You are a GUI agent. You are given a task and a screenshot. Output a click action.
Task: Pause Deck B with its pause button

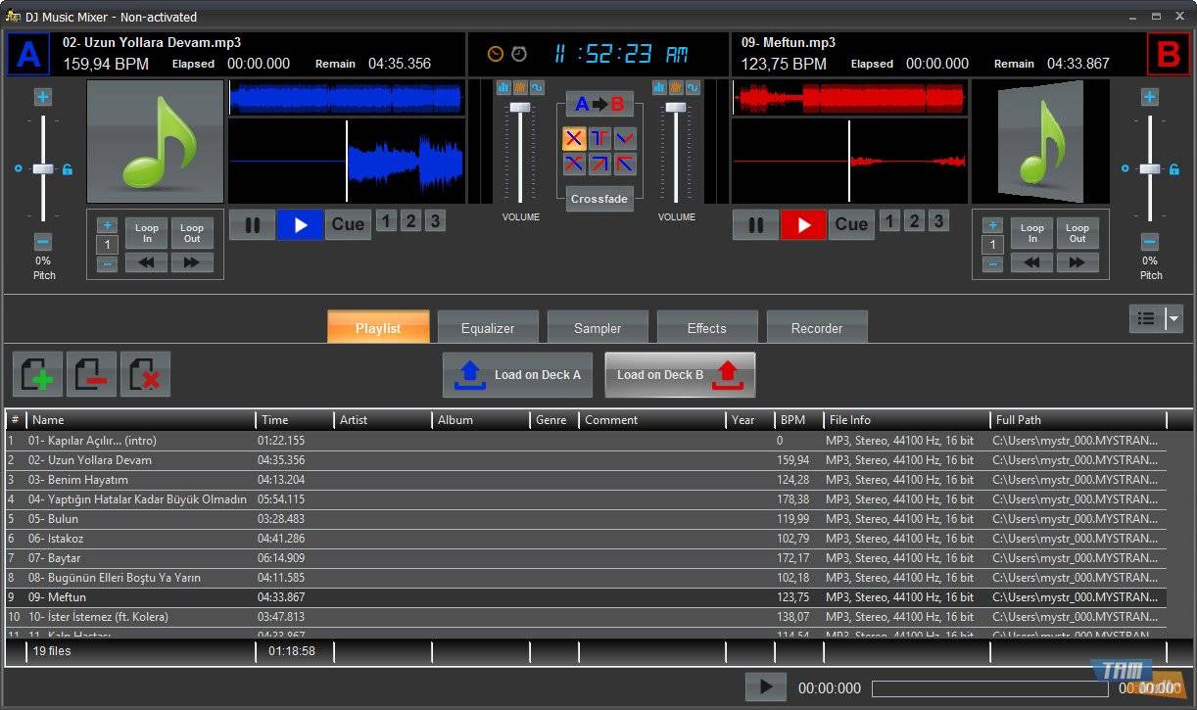(755, 224)
